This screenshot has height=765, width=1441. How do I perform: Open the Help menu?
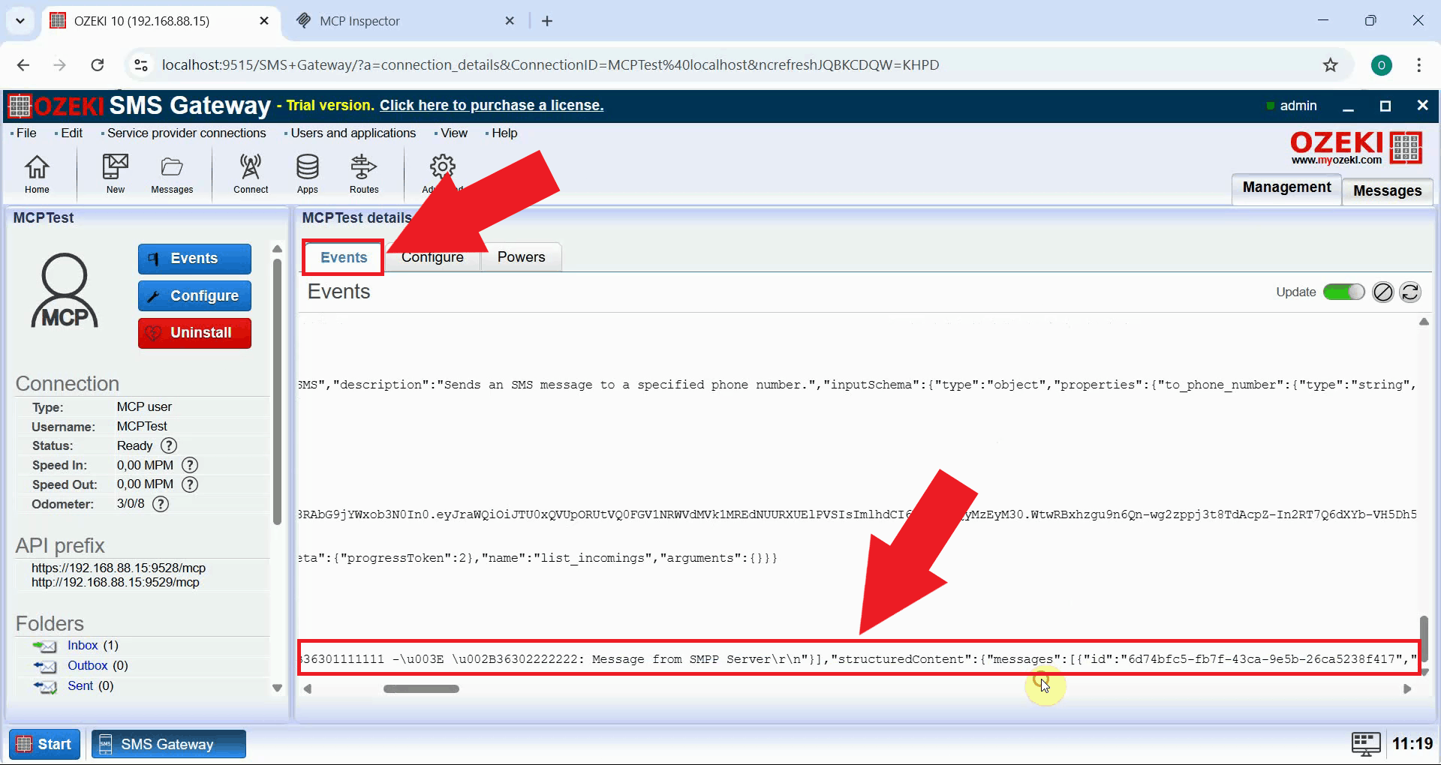click(x=504, y=133)
